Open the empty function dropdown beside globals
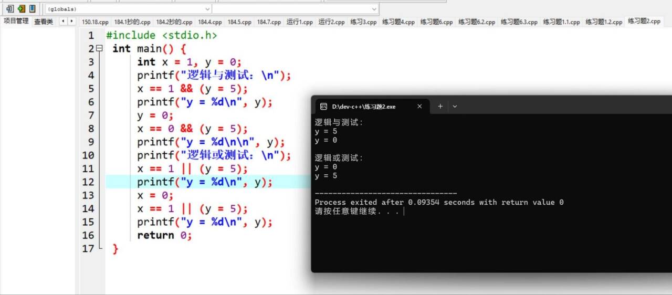The width and height of the screenshot is (672, 295). click(295, 9)
